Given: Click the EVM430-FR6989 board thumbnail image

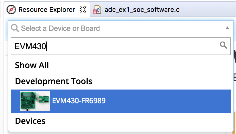Looking at the screenshot, I should point(35,101).
